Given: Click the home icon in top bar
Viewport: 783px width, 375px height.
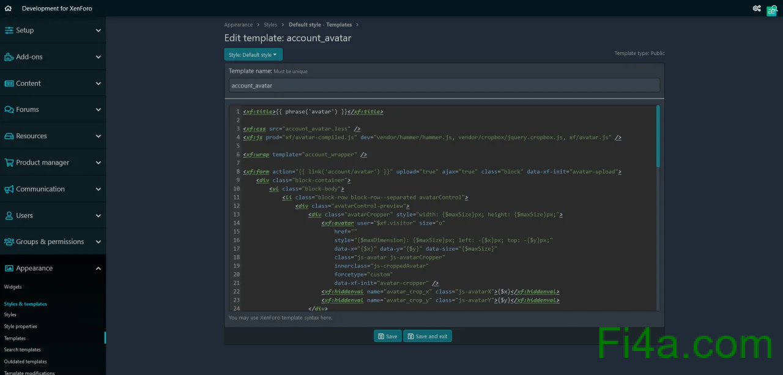Looking at the screenshot, I should (8, 9).
